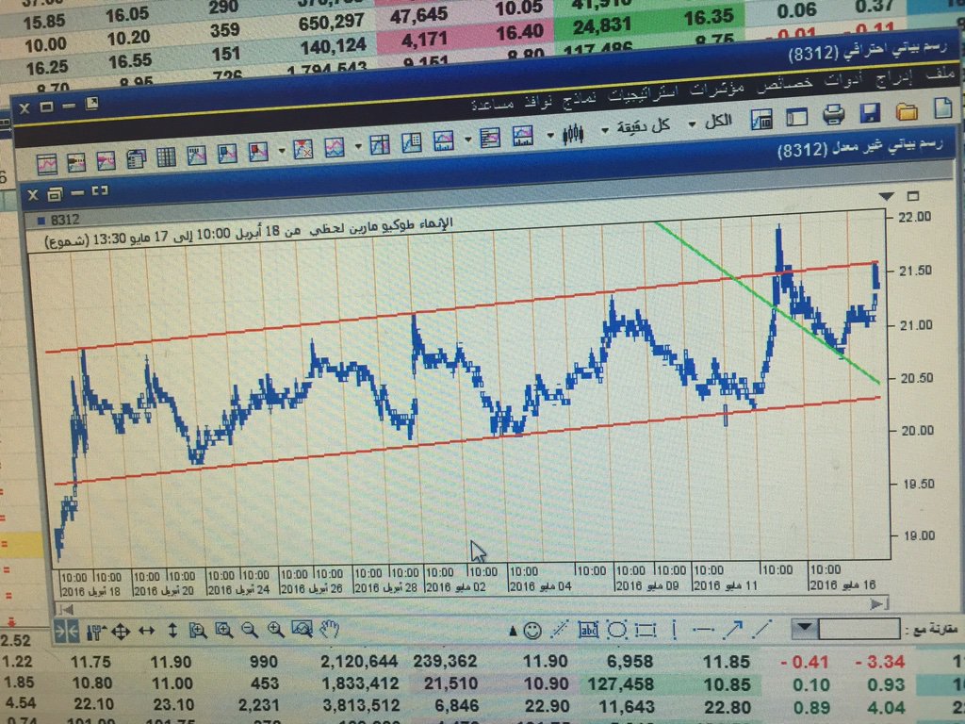Open the إدراج (Insert) menu
The image size is (965, 724).
pos(892,79)
